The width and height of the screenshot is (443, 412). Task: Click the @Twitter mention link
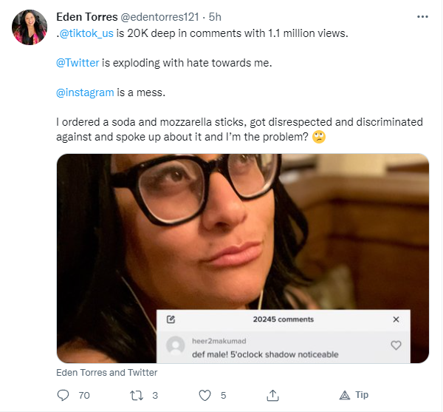pyautogui.click(x=78, y=63)
